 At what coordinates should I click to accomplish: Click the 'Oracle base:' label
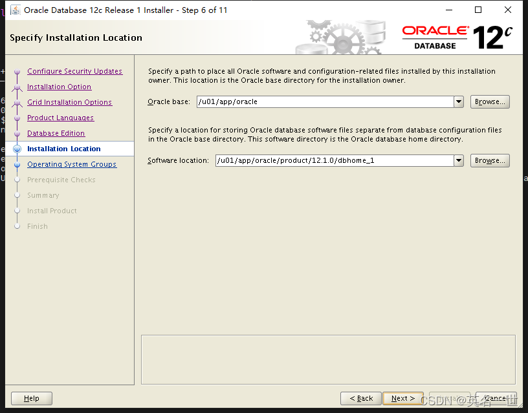point(169,101)
